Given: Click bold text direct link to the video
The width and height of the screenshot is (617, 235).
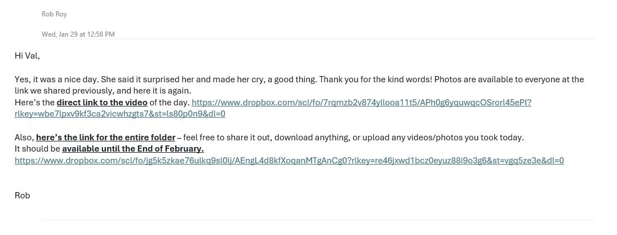Looking at the screenshot, I should point(103,103).
